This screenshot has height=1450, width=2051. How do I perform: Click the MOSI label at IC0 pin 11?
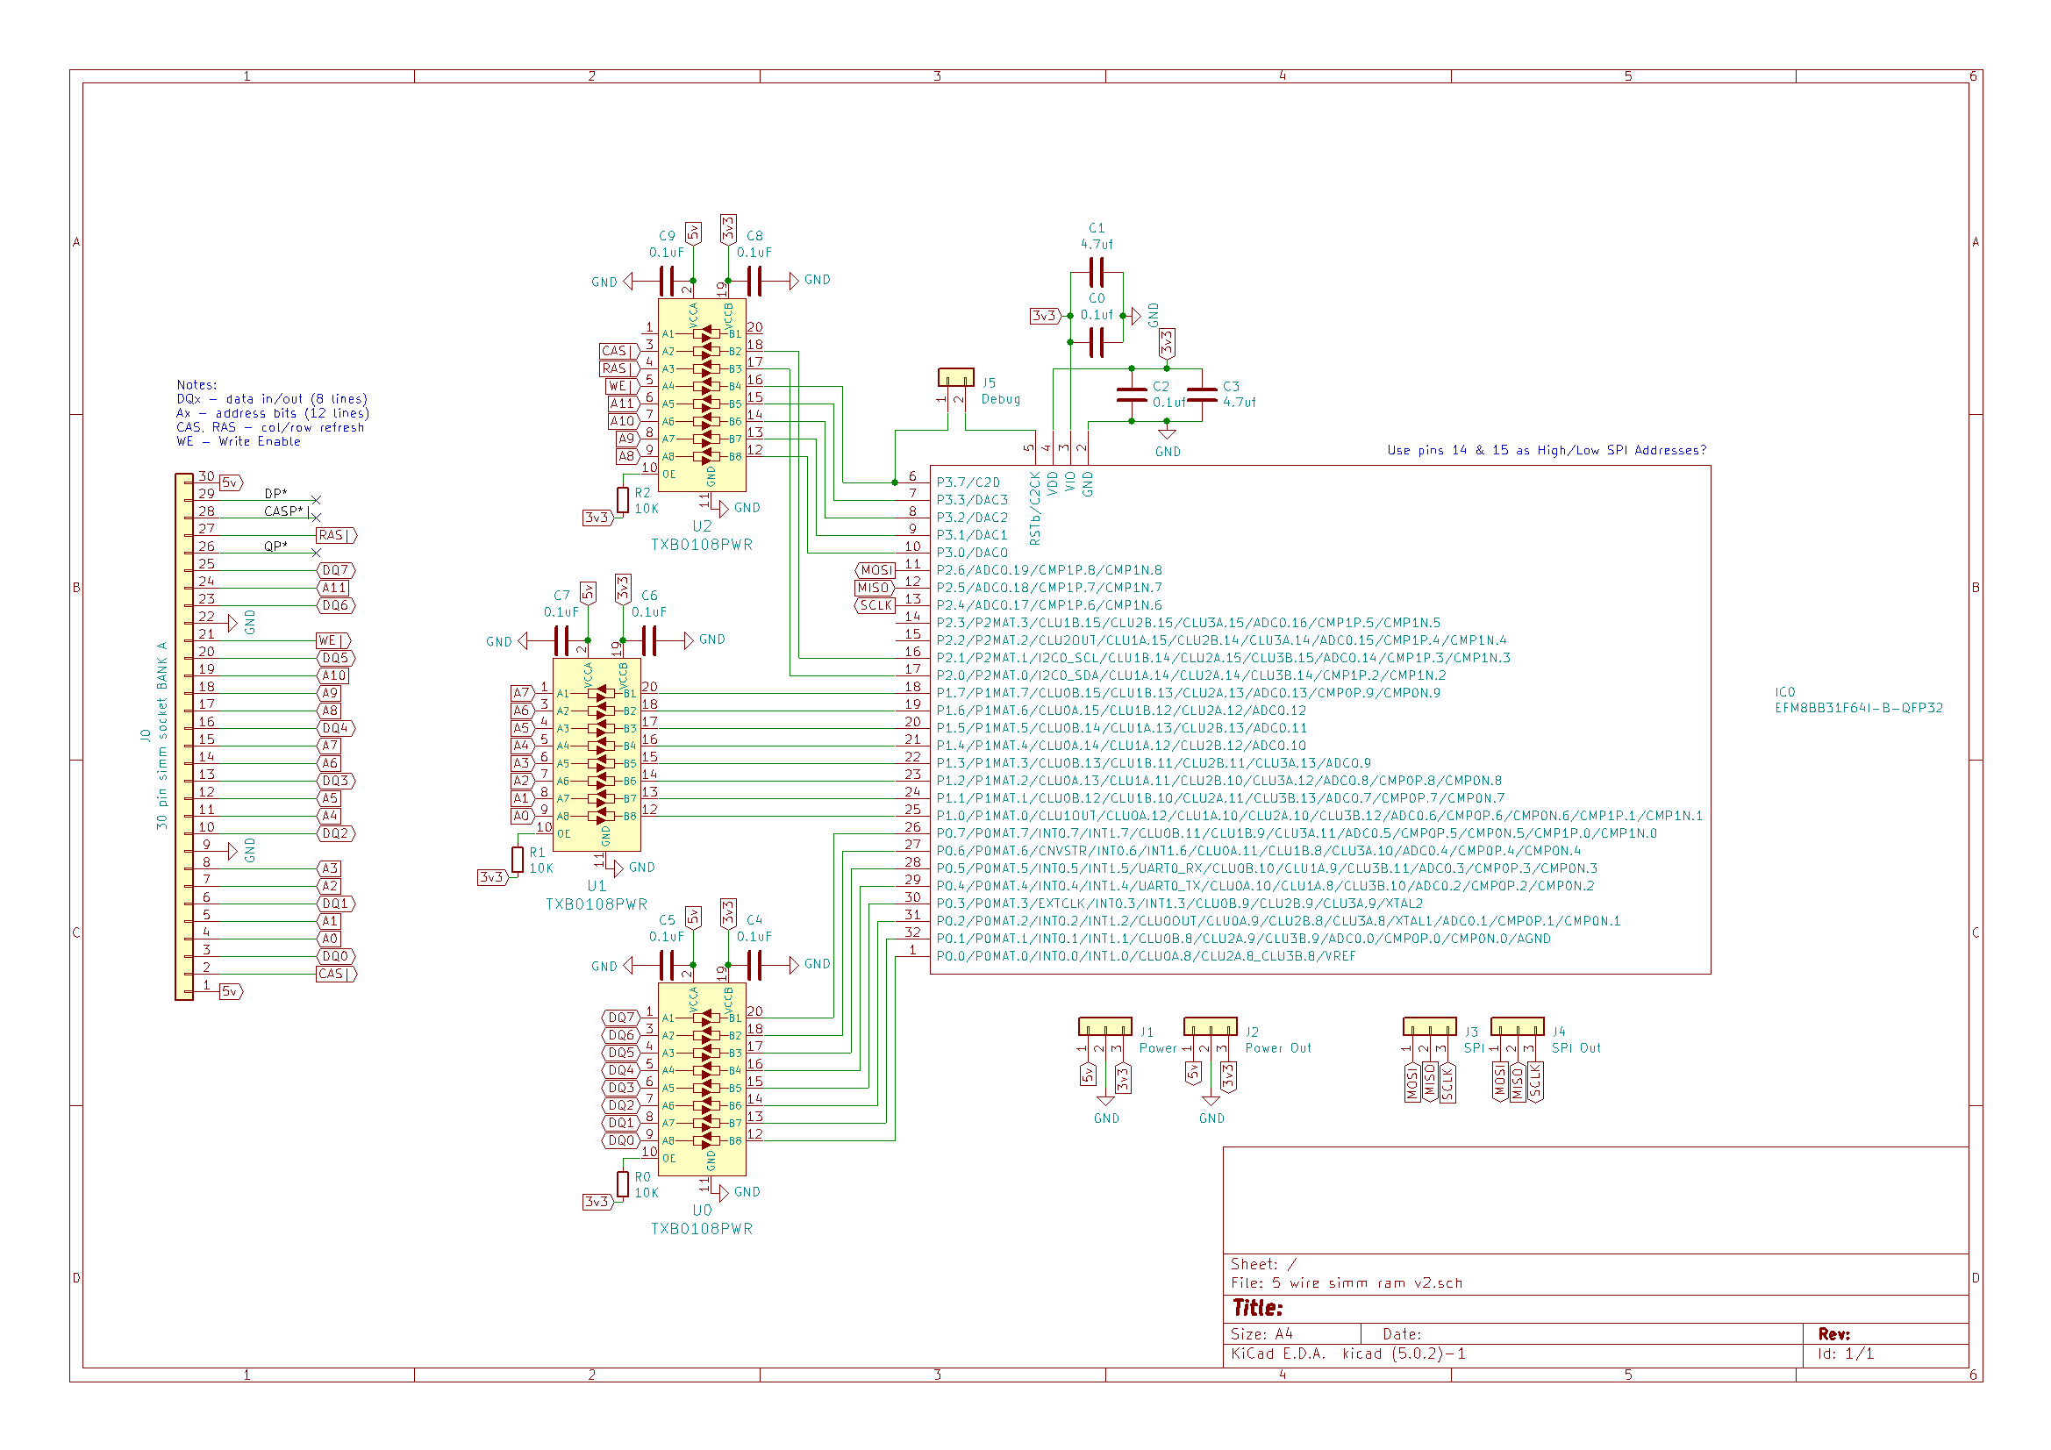pos(875,570)
